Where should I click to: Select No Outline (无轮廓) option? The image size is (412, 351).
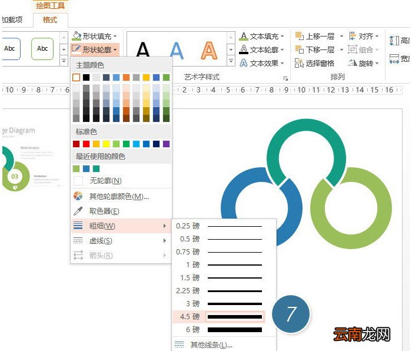[x=121, y=181]
